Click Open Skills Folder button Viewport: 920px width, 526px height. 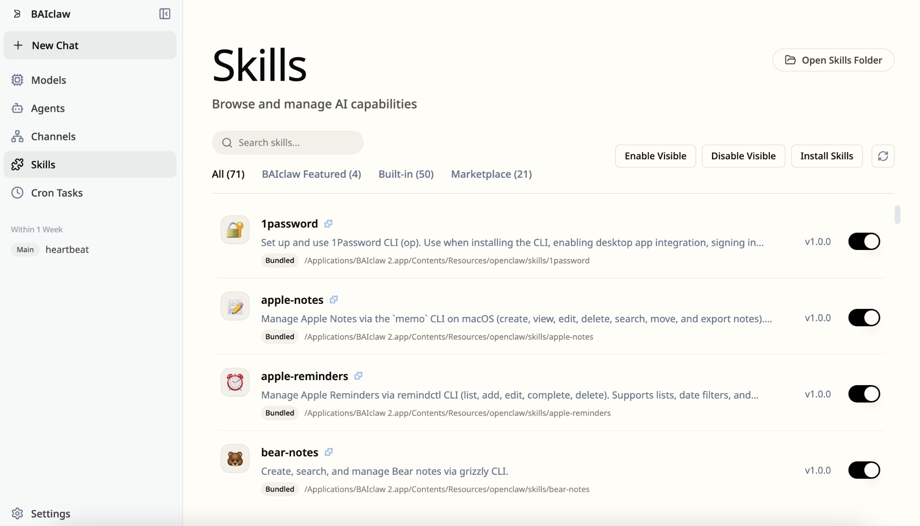[x=833, y=60]
